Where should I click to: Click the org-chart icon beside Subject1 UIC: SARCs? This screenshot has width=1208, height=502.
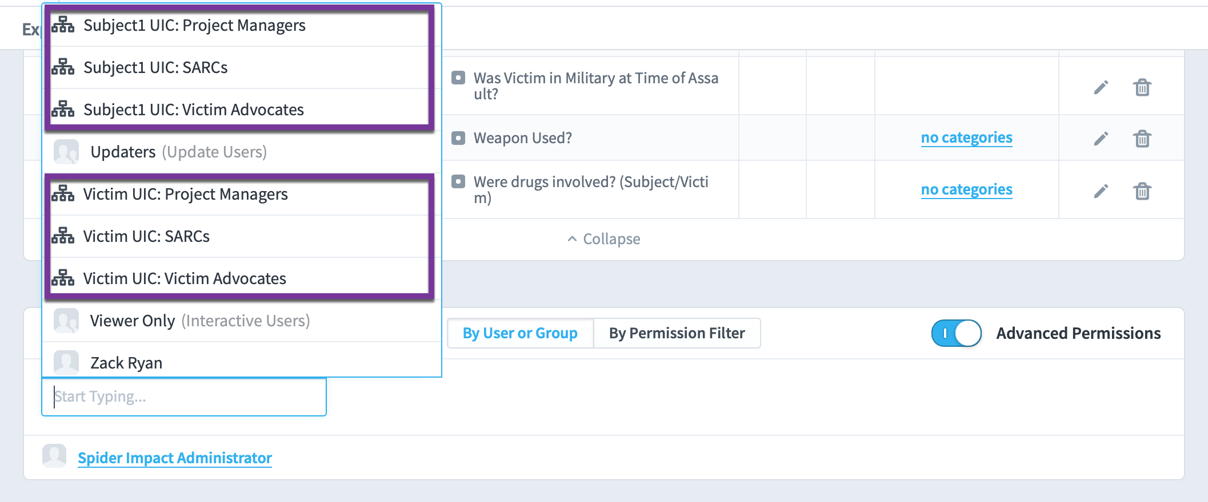63,67
